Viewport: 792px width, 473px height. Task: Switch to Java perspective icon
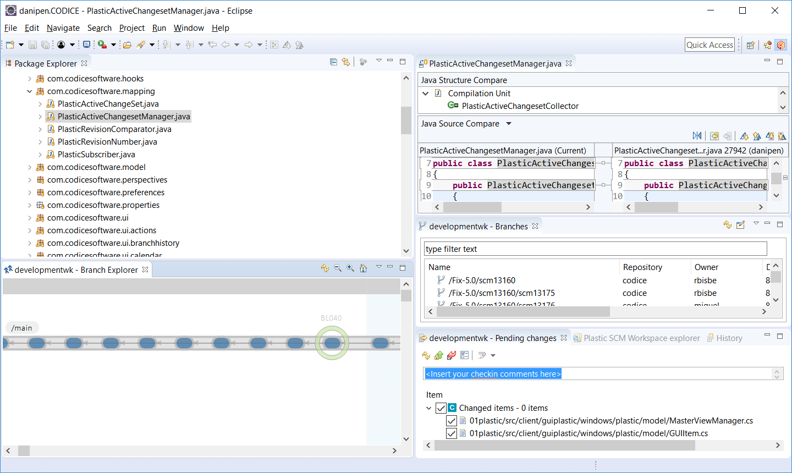point(768,45)
